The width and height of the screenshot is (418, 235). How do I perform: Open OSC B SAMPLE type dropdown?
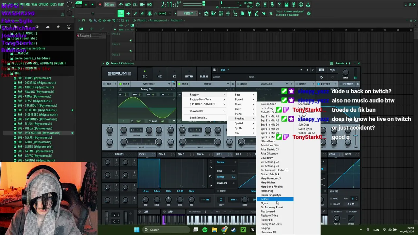pyautogui.click(x=228, y=84)
